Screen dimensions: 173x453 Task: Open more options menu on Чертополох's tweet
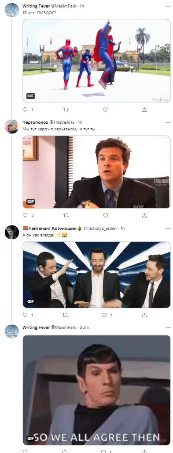coord(168,122)
